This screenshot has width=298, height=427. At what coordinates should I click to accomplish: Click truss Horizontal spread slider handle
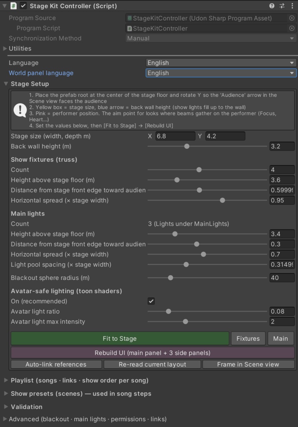[222, 201]
